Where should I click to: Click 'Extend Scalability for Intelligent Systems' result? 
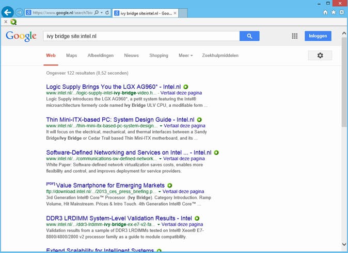(x=100, y=250)
